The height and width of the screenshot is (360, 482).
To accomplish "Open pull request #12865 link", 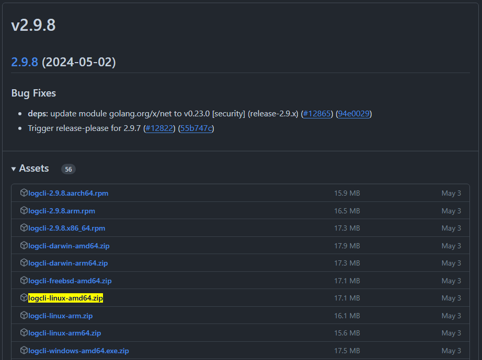I will click(317, 114).
